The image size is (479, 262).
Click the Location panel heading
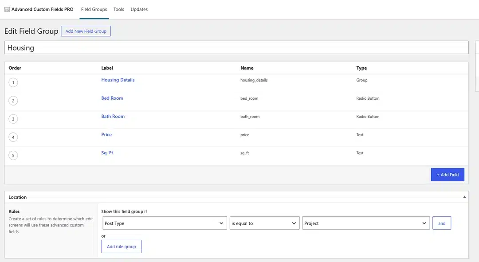[x=17, y=197]
